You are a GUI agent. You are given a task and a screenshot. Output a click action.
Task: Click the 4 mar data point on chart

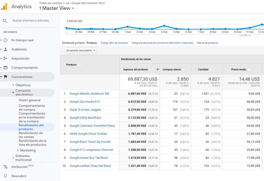click(164, 26)
